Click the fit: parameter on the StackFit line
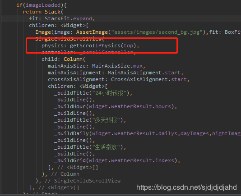The width and height of the screenshot is (241, 196). coord(35,19)
